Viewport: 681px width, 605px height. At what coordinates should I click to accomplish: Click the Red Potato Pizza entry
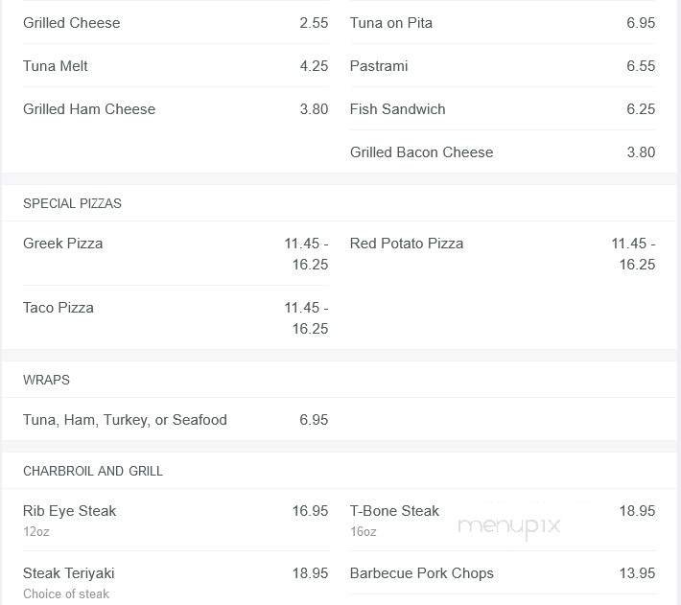coord(407,244)
